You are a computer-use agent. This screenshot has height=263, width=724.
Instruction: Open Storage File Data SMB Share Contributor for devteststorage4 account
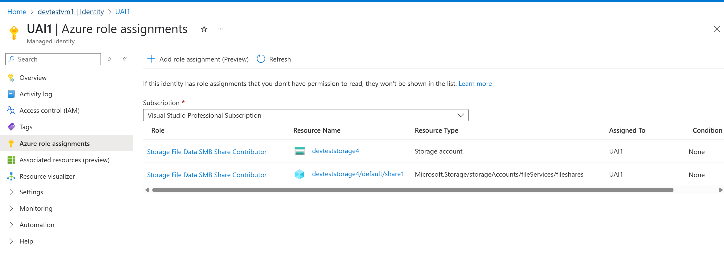[207, 152]
